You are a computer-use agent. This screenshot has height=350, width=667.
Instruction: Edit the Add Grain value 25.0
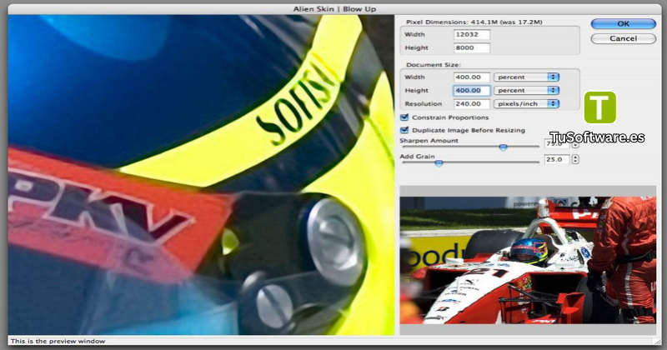coord(557,159)
